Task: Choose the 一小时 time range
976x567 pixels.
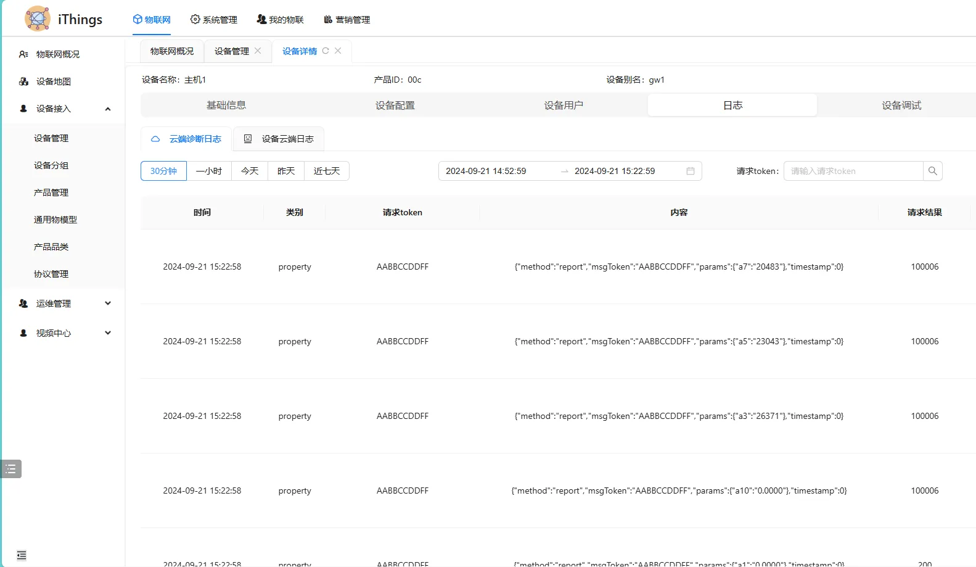Action: (x=209, y=171)
